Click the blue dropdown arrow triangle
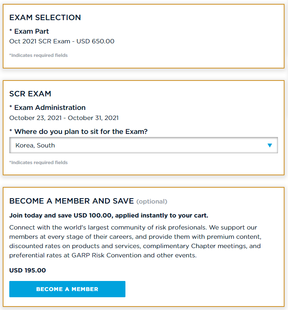Screen dimensions: 288x310 pos(269,145)
